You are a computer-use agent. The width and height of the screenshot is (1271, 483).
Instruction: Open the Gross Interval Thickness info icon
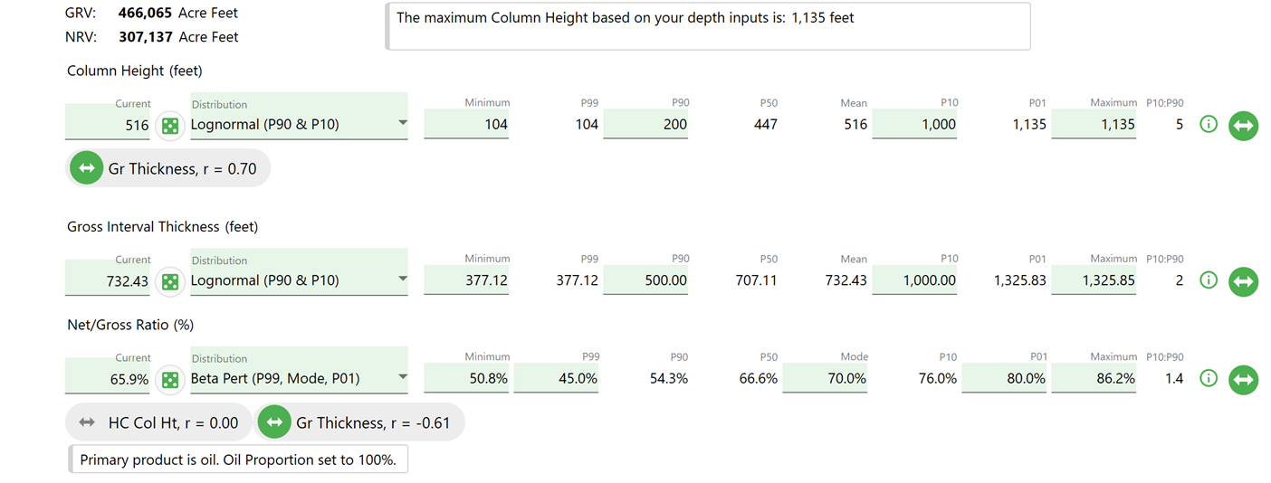[x=1208, y=280]
